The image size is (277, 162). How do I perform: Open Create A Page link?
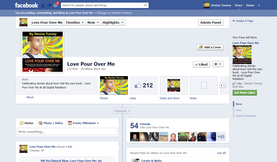coord(245,21)
